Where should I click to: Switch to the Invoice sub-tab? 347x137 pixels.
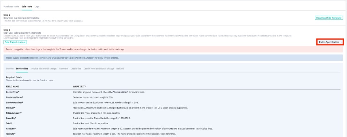pyautogui.click(x=9, y=68)
